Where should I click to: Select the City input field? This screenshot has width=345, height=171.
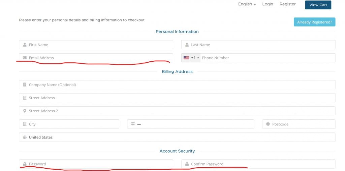click(69, 124)
